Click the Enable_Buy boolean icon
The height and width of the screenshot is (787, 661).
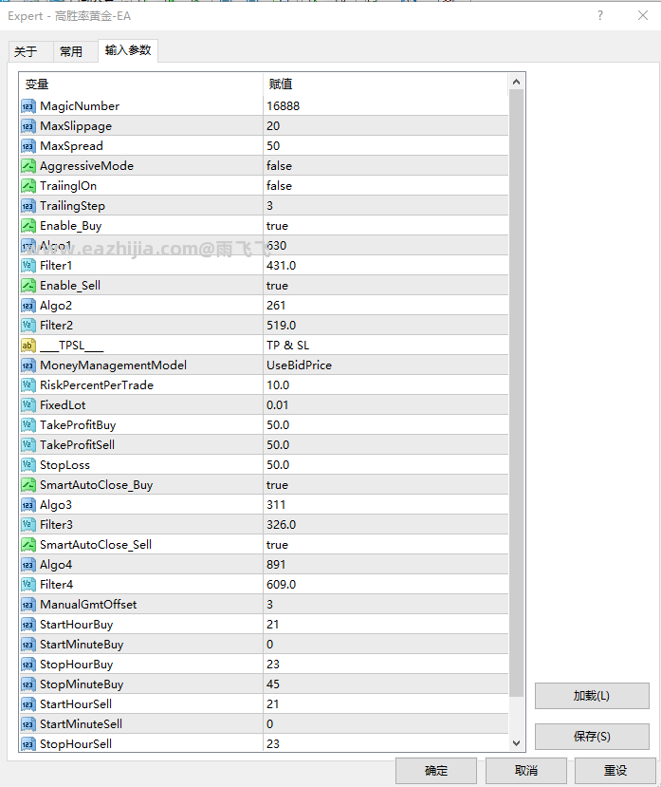point(28,226)
